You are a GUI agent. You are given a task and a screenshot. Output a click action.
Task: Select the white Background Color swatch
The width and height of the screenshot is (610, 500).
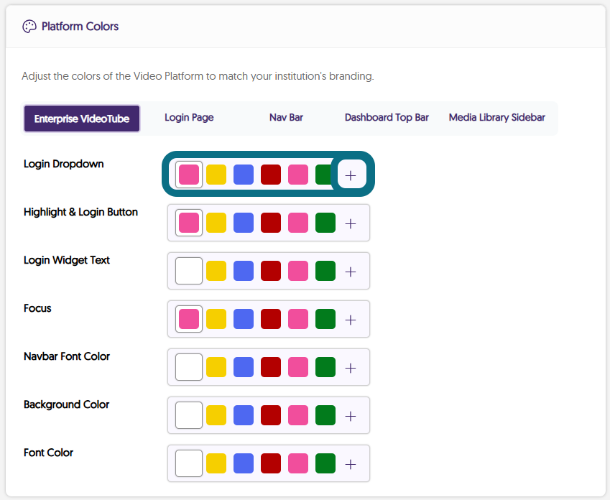pyautogui.click(x=189, y=415)
